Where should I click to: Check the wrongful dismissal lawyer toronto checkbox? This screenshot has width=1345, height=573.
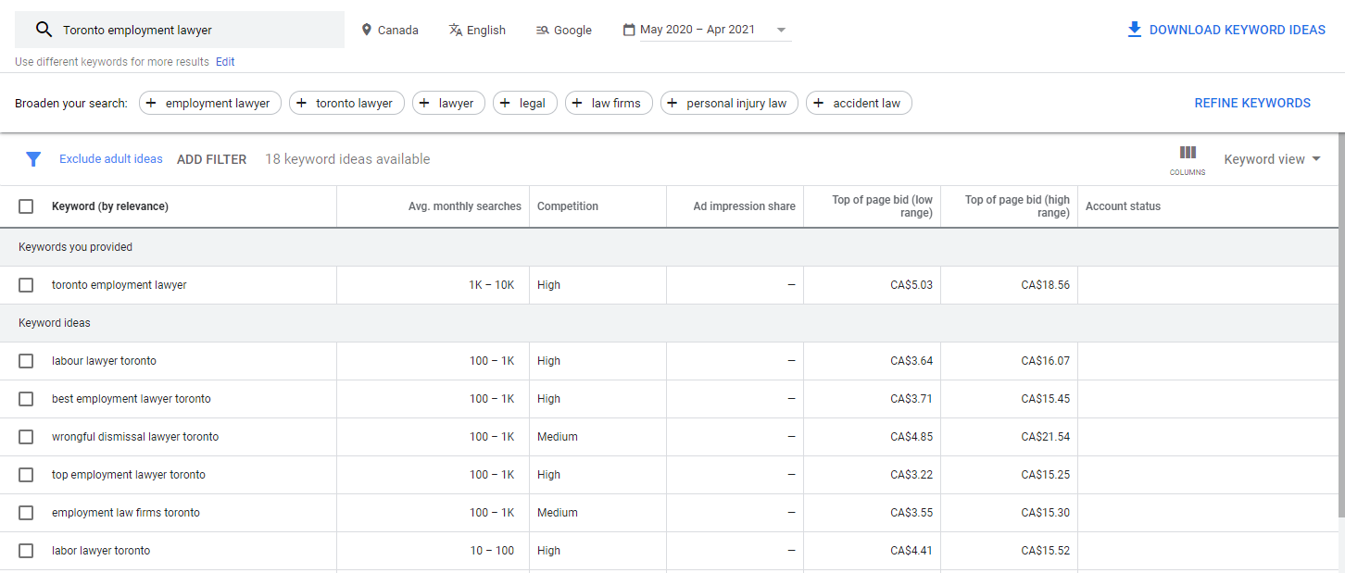point(25,436)
